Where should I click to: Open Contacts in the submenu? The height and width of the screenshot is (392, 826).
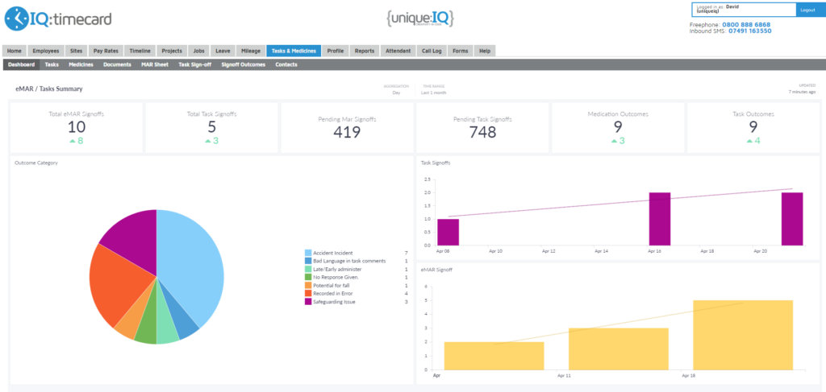click(286, 64)
